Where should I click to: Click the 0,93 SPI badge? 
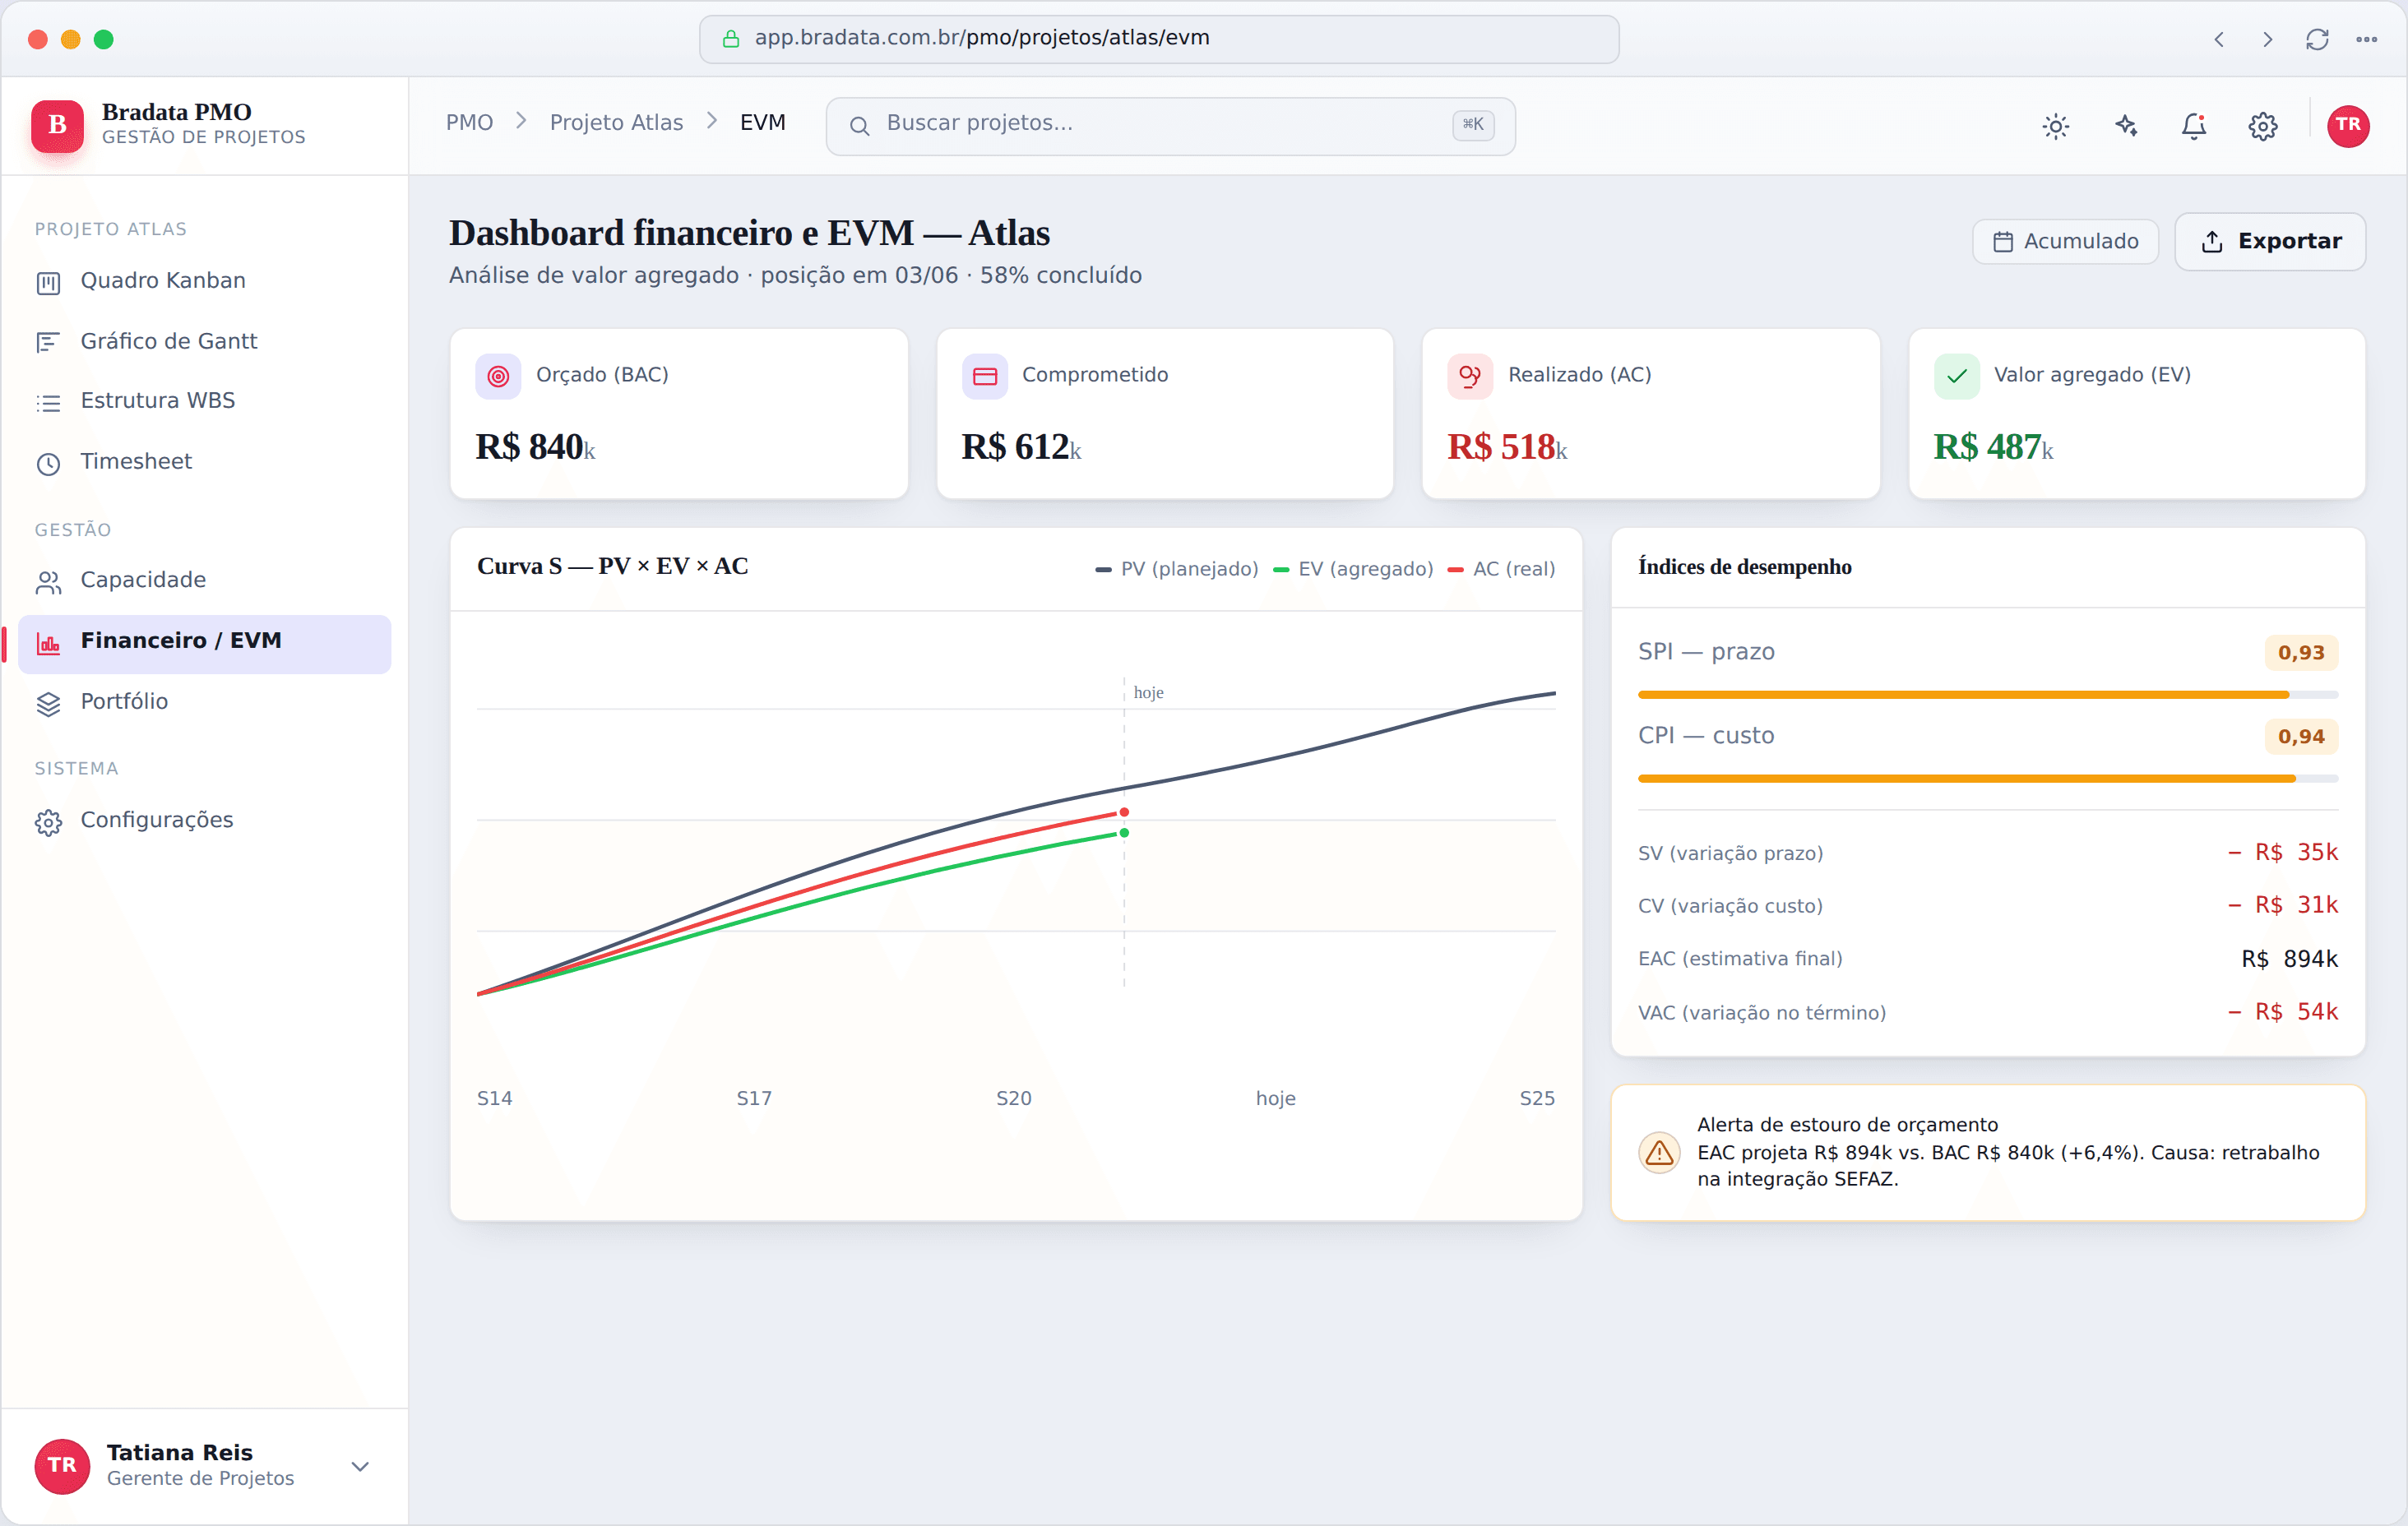(2300, 653)
